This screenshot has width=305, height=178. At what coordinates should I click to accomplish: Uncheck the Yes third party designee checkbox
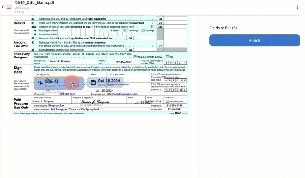click(135, 57)
